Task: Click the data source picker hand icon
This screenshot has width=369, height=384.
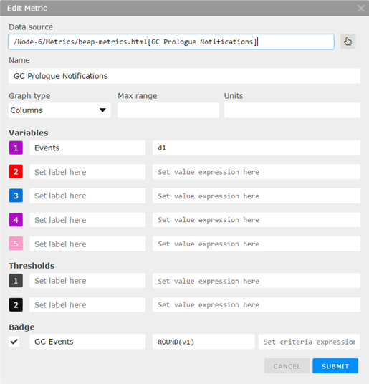Action: point(348,42)
